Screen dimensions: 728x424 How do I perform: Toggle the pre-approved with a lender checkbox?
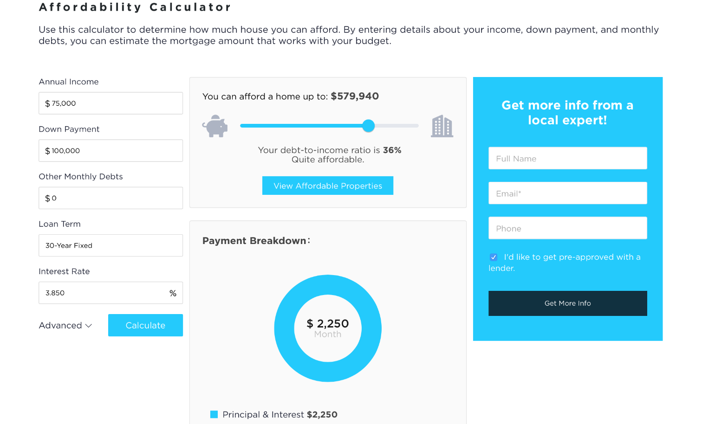pos(494,257)
